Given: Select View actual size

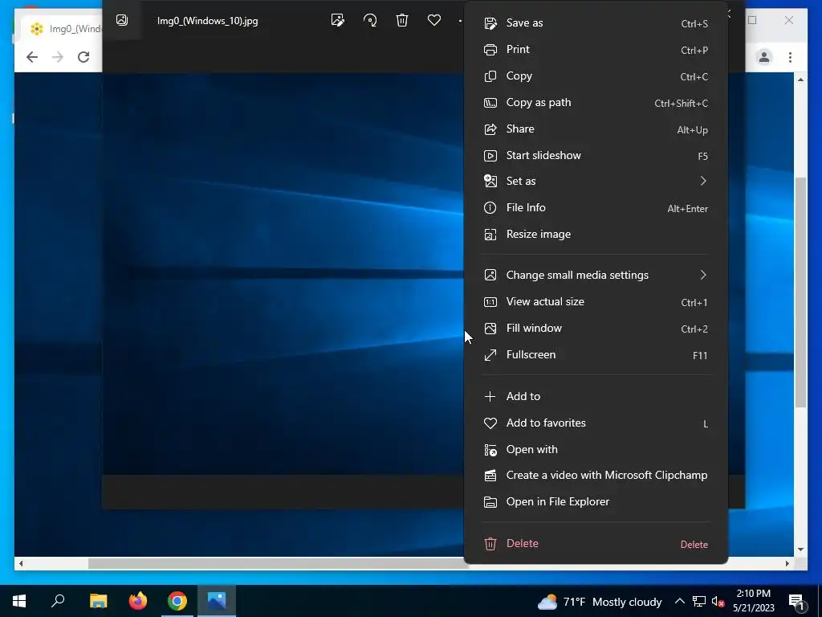Looking at the screenshot, I should pyautogui.click(x=596, y=302).
